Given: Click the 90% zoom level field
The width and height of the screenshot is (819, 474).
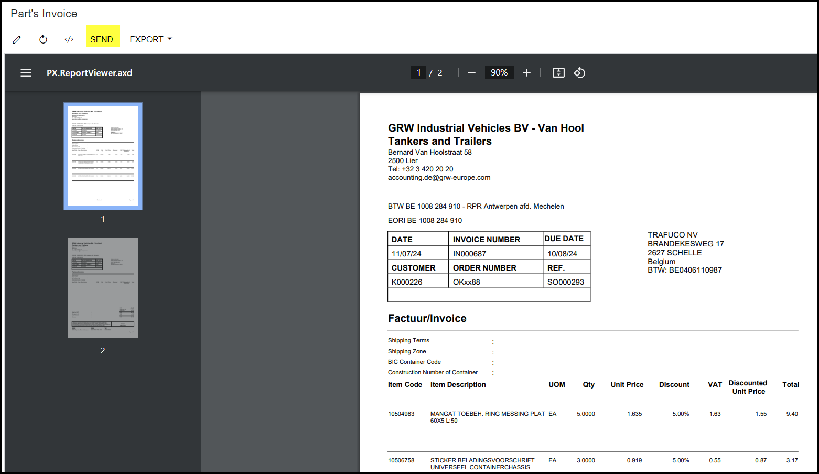Looking at the screenshot, I should (x=499, y=73).
